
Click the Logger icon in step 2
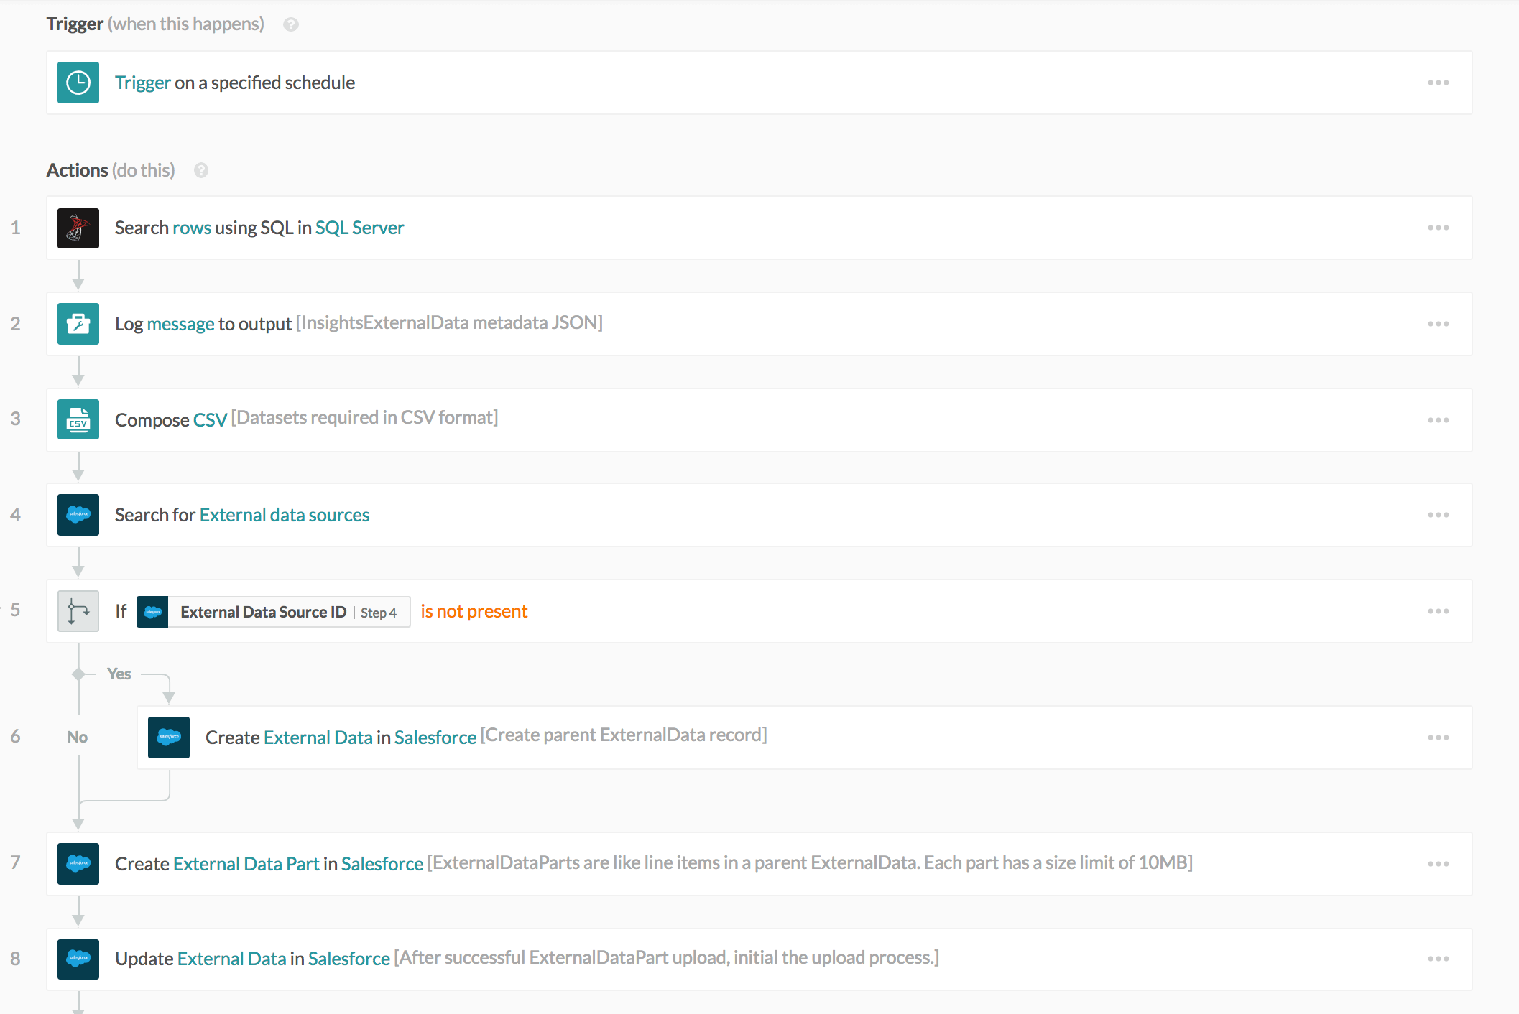click(78, 324)
